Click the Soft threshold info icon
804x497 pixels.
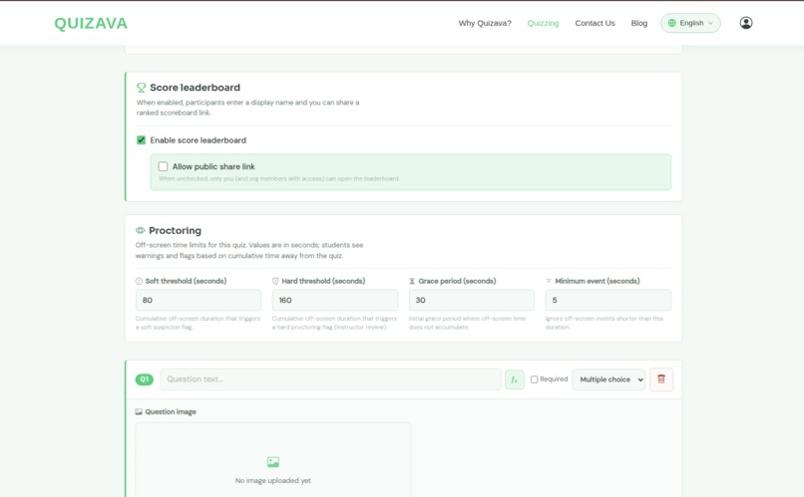139,281
